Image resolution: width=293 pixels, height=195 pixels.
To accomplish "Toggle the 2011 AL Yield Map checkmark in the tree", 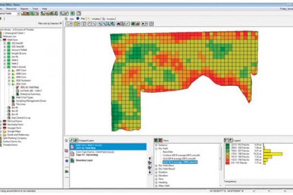I will pyautogui.click(x=18, y=87).
